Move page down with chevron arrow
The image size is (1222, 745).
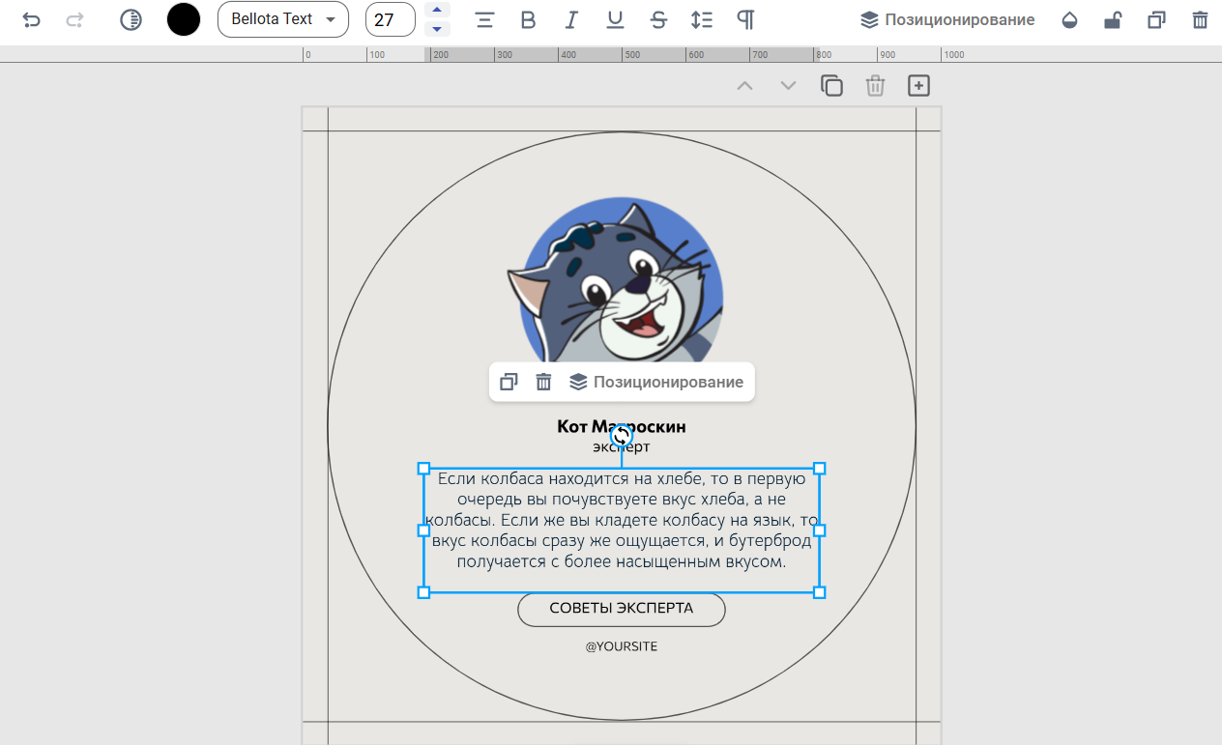point(788,86)
